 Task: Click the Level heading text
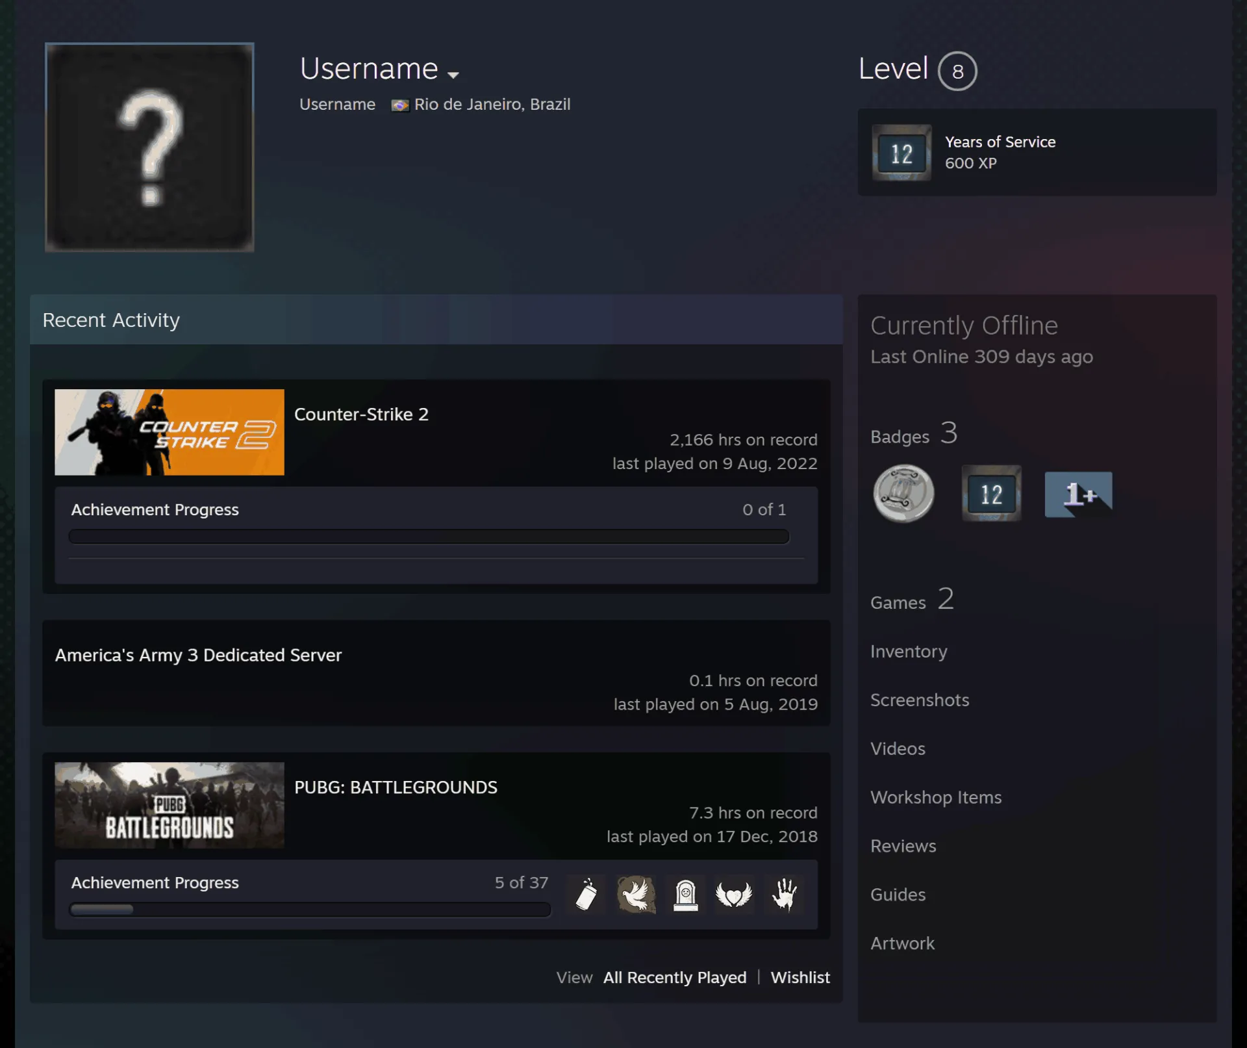click(x=893, y=69)
